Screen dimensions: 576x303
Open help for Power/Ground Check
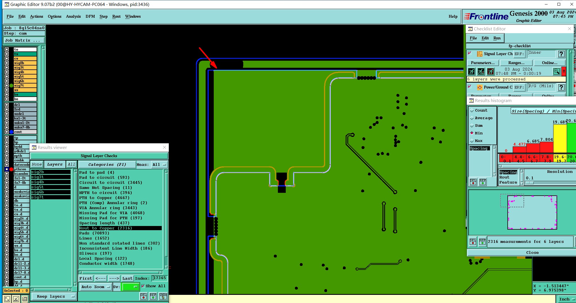[x=561, y=87]
